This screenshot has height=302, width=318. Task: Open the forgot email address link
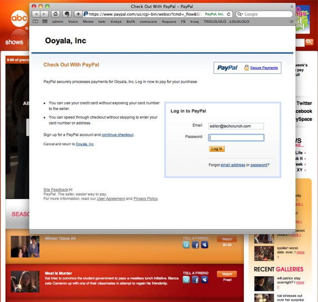(x=233, y=165)
